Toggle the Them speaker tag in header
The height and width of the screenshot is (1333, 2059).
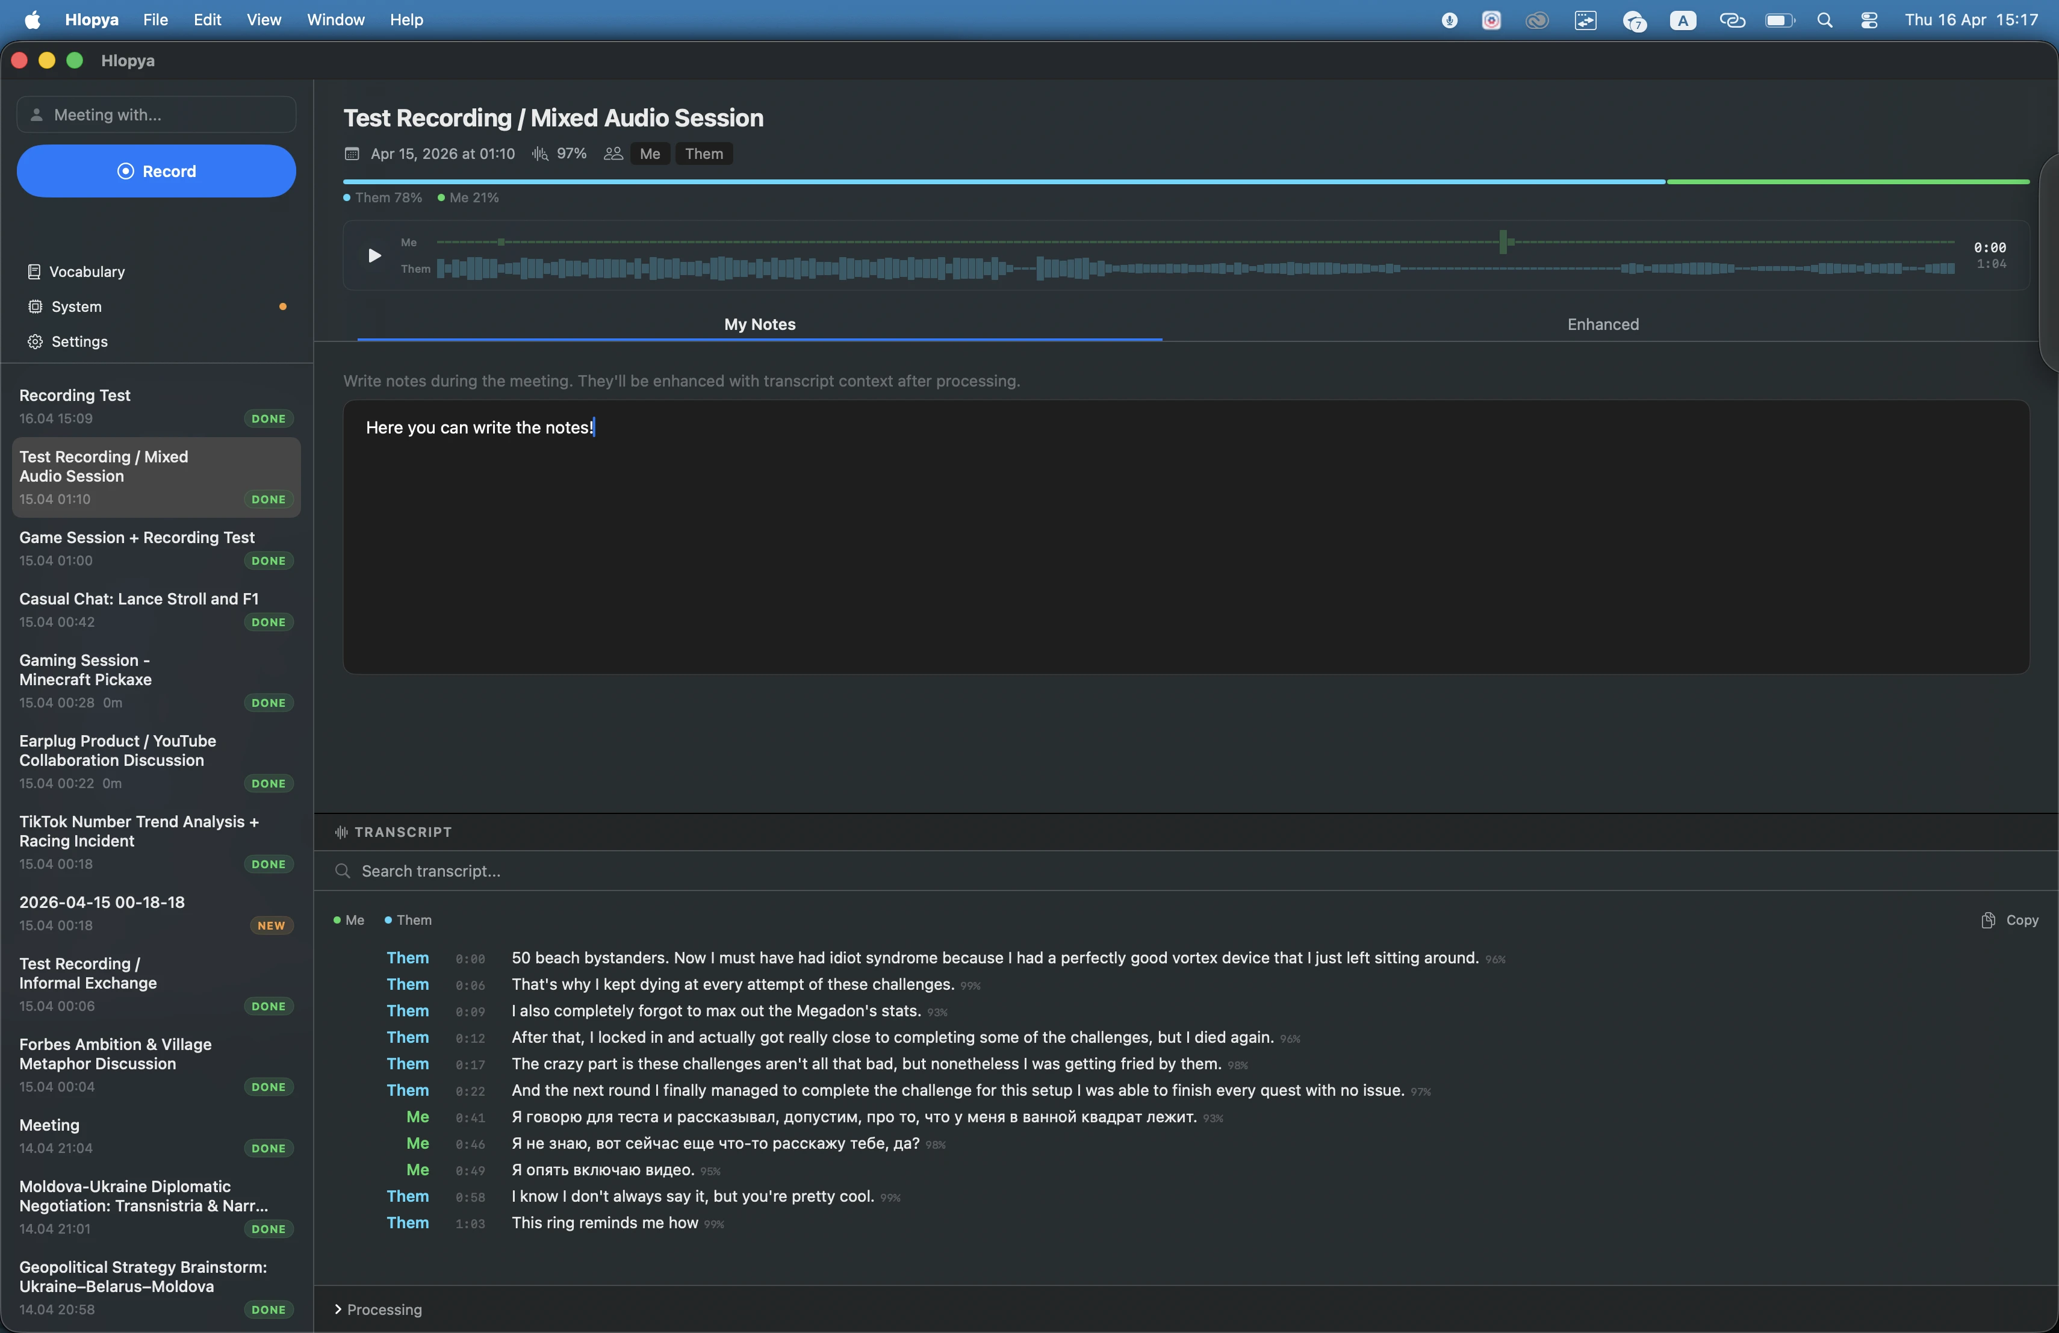tap(703, 154)
